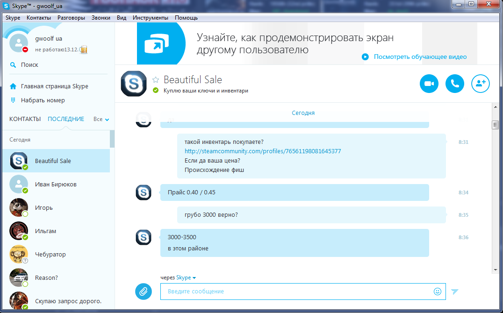Select Иван Бирюков conversation in recent list

[x=56, y=185]
